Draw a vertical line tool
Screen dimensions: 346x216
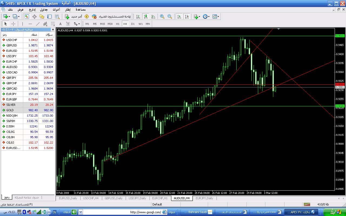pos(22,24)
